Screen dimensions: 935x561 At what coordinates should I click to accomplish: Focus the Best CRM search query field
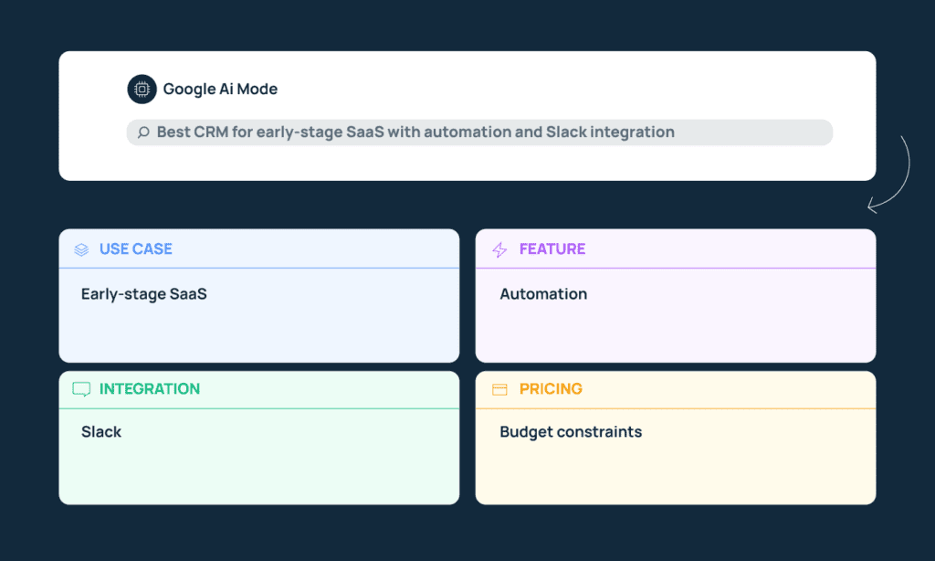point(479,132)
